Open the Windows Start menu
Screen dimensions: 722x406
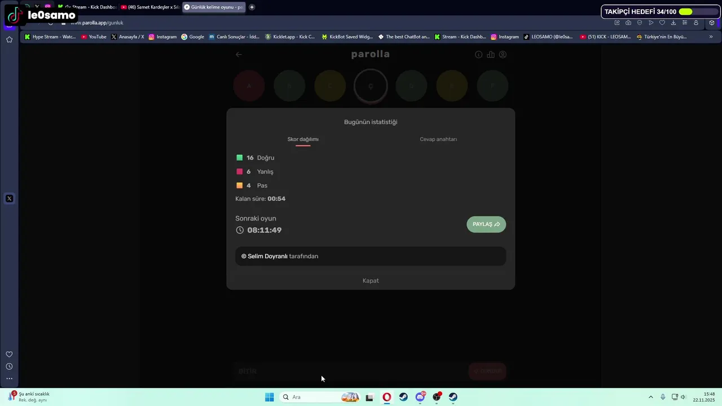tap(270, 397)
